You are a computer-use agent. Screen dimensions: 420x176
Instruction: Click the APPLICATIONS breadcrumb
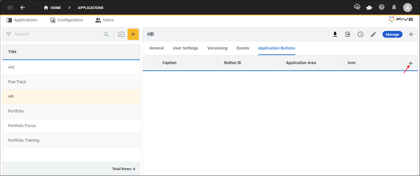pos(91,8)
